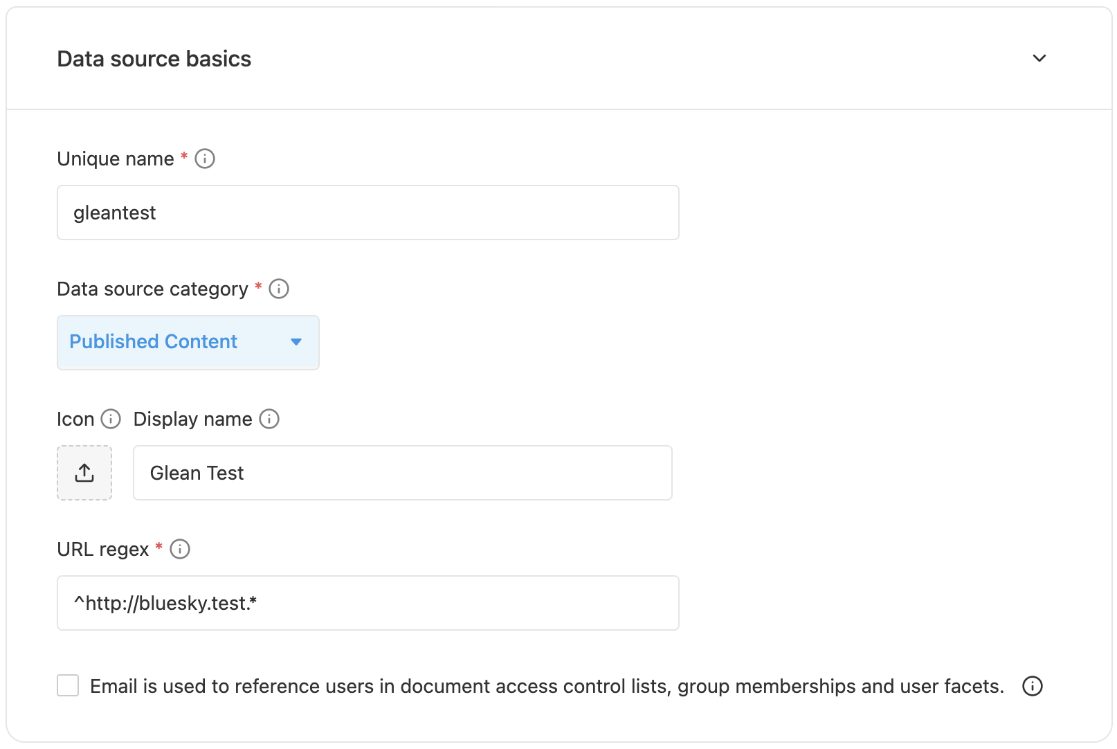Check the box about document access control lists
Image resolution: width=1117 pixels, height=749 pixels.
pyautogui.click(x=67, y=686)
